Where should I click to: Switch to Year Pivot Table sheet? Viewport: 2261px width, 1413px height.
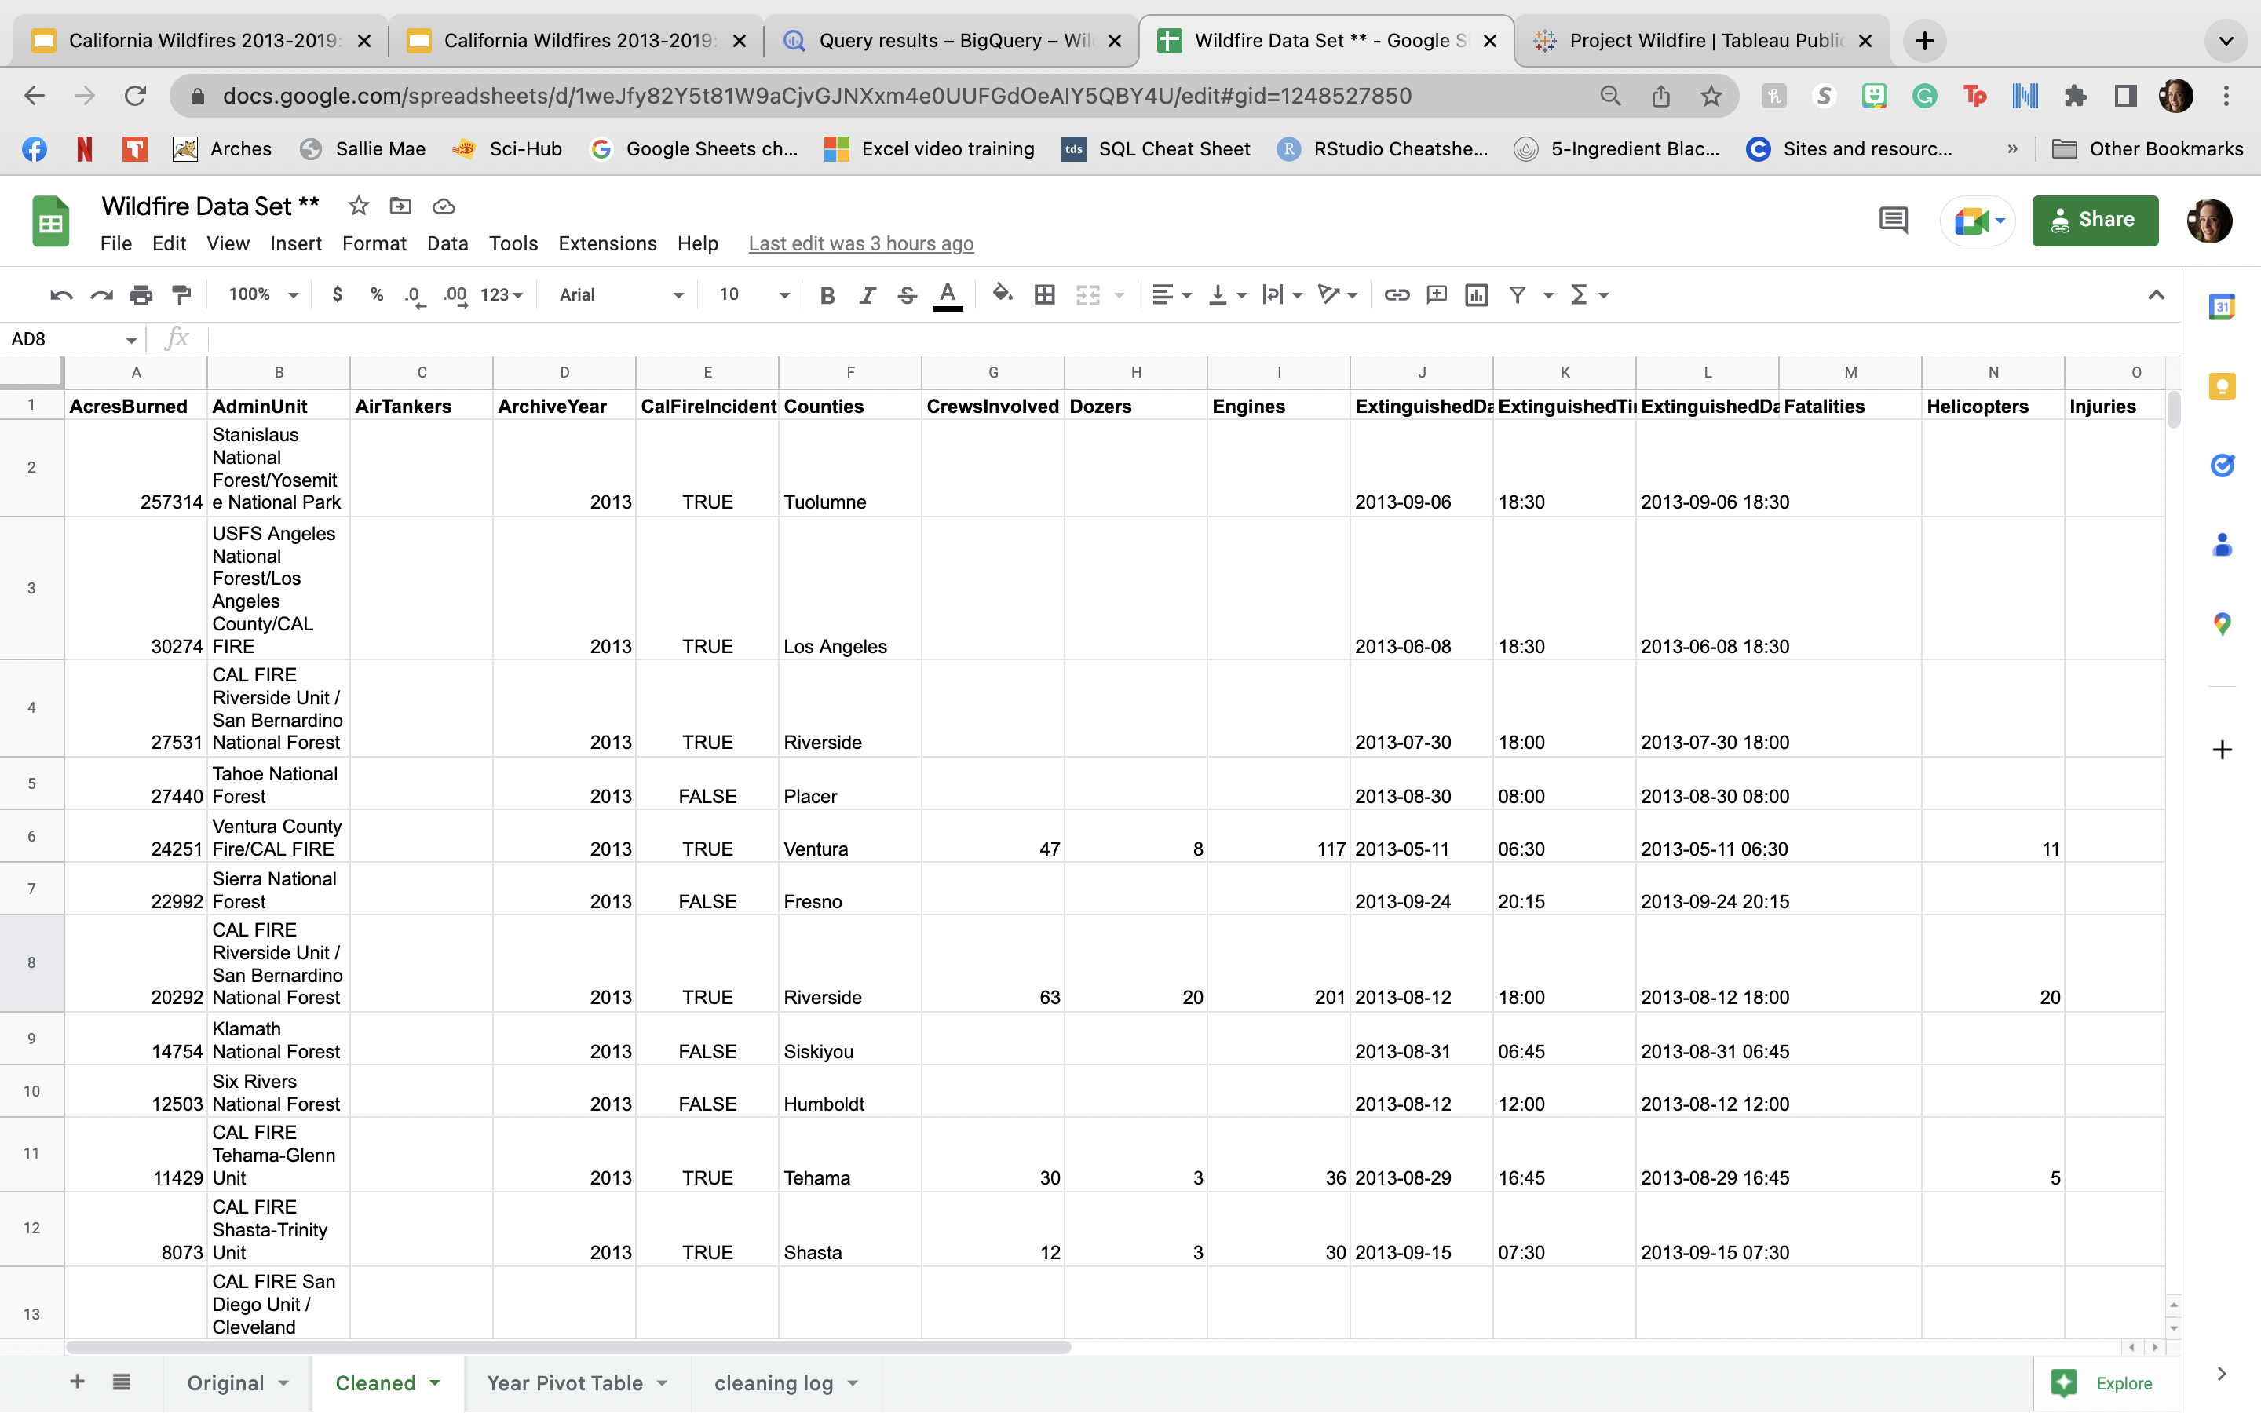[564, 1383]
